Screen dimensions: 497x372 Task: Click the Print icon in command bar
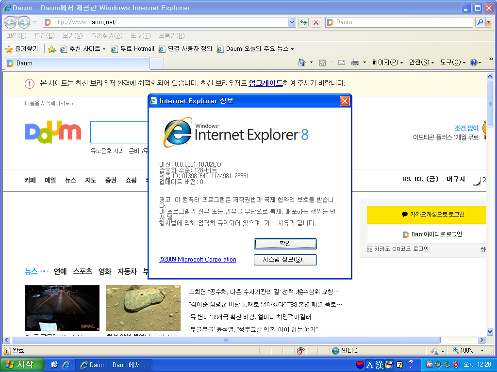355,62
